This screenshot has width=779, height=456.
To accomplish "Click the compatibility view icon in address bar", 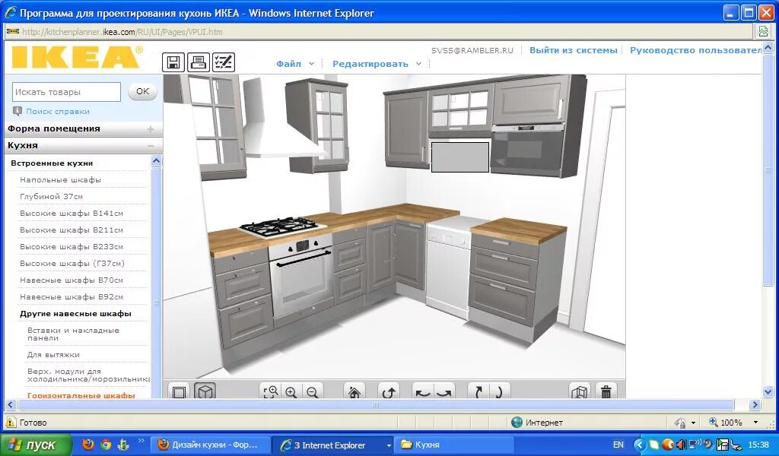I will [762, 32].
